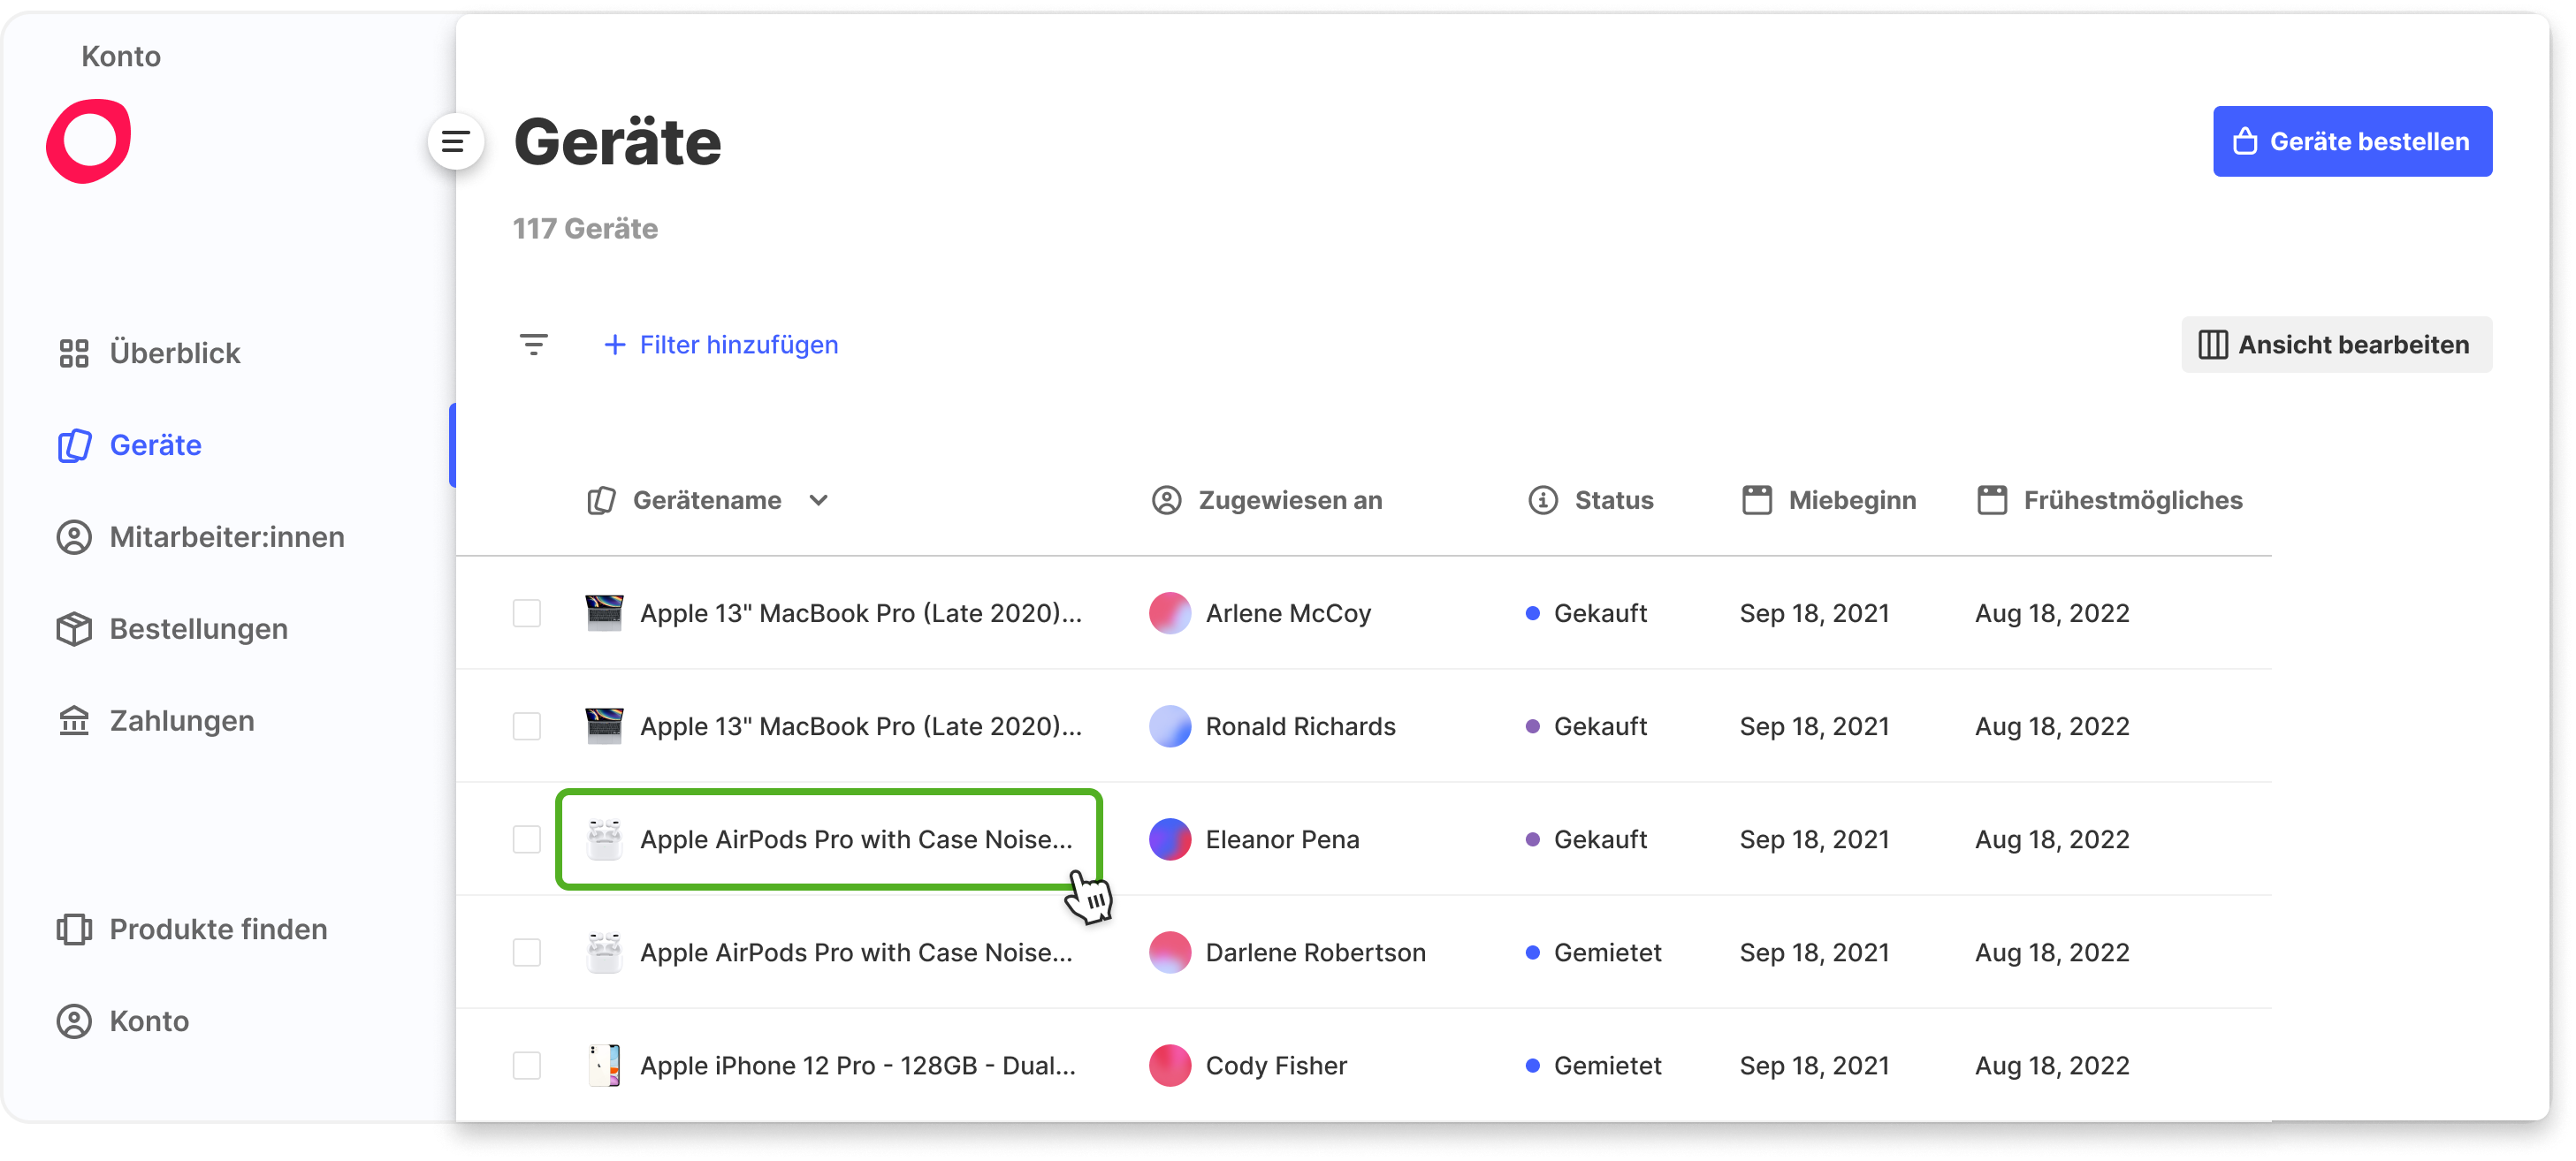This screenshot has height=1161, width=2576.
Task: Click the Miebeginn calendar icon
Action: tap(1756, 499)
